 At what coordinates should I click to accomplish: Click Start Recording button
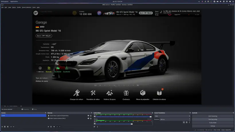pos(213,119)
